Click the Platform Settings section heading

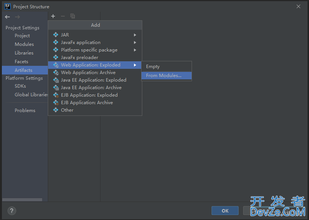tap(24, 78)
